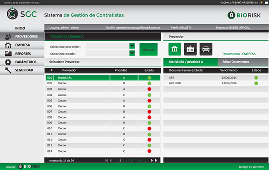Open the Empresa house icon
Screen dimensions: 269x170
[x=8, y=45]
